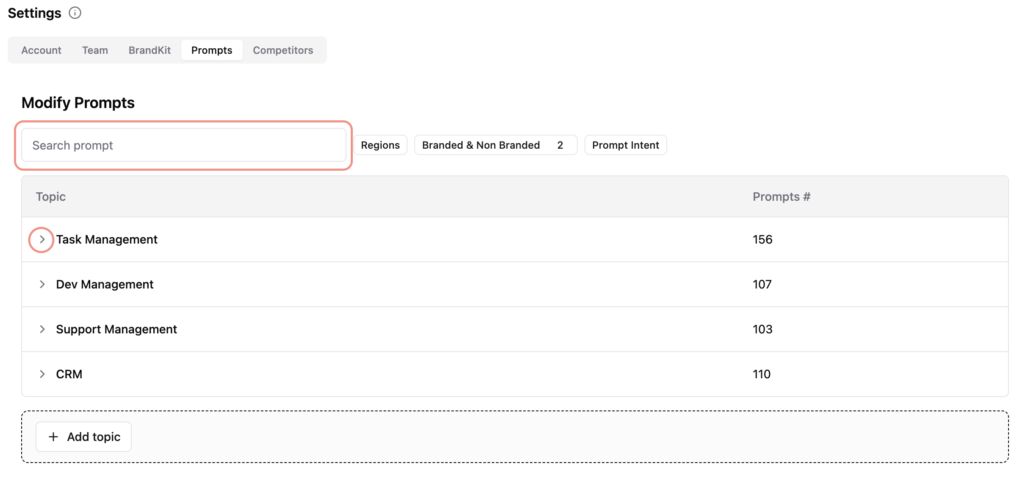Click the Topic column header
1031x488 pixels.
pyautogui.click(x=51, y=197)
